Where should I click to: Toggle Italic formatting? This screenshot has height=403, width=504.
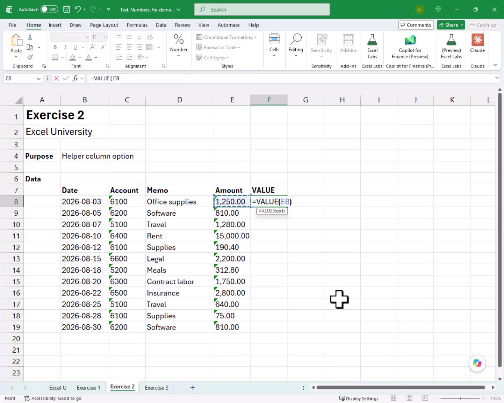coord(65,47)
